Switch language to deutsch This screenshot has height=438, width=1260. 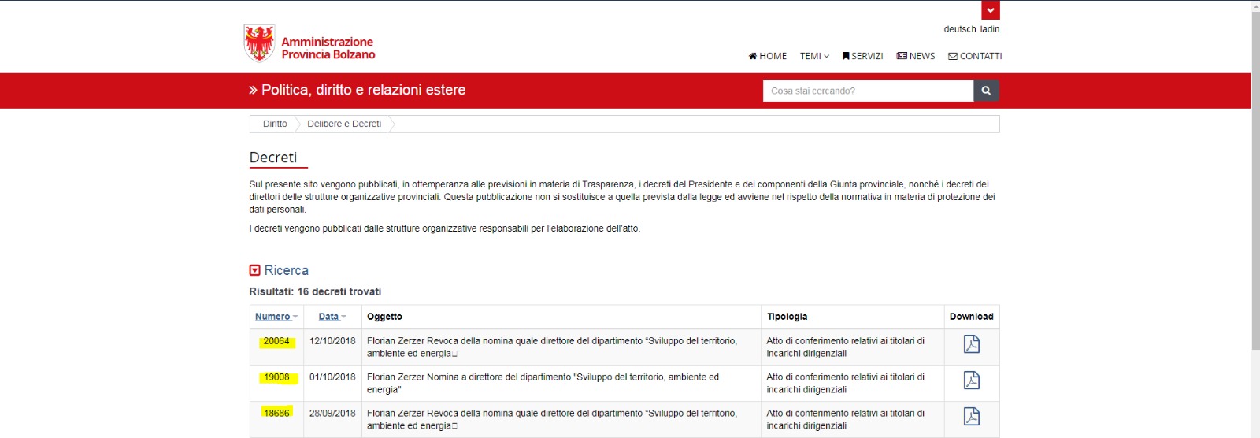pyautogui.click(x=959, y=29)
